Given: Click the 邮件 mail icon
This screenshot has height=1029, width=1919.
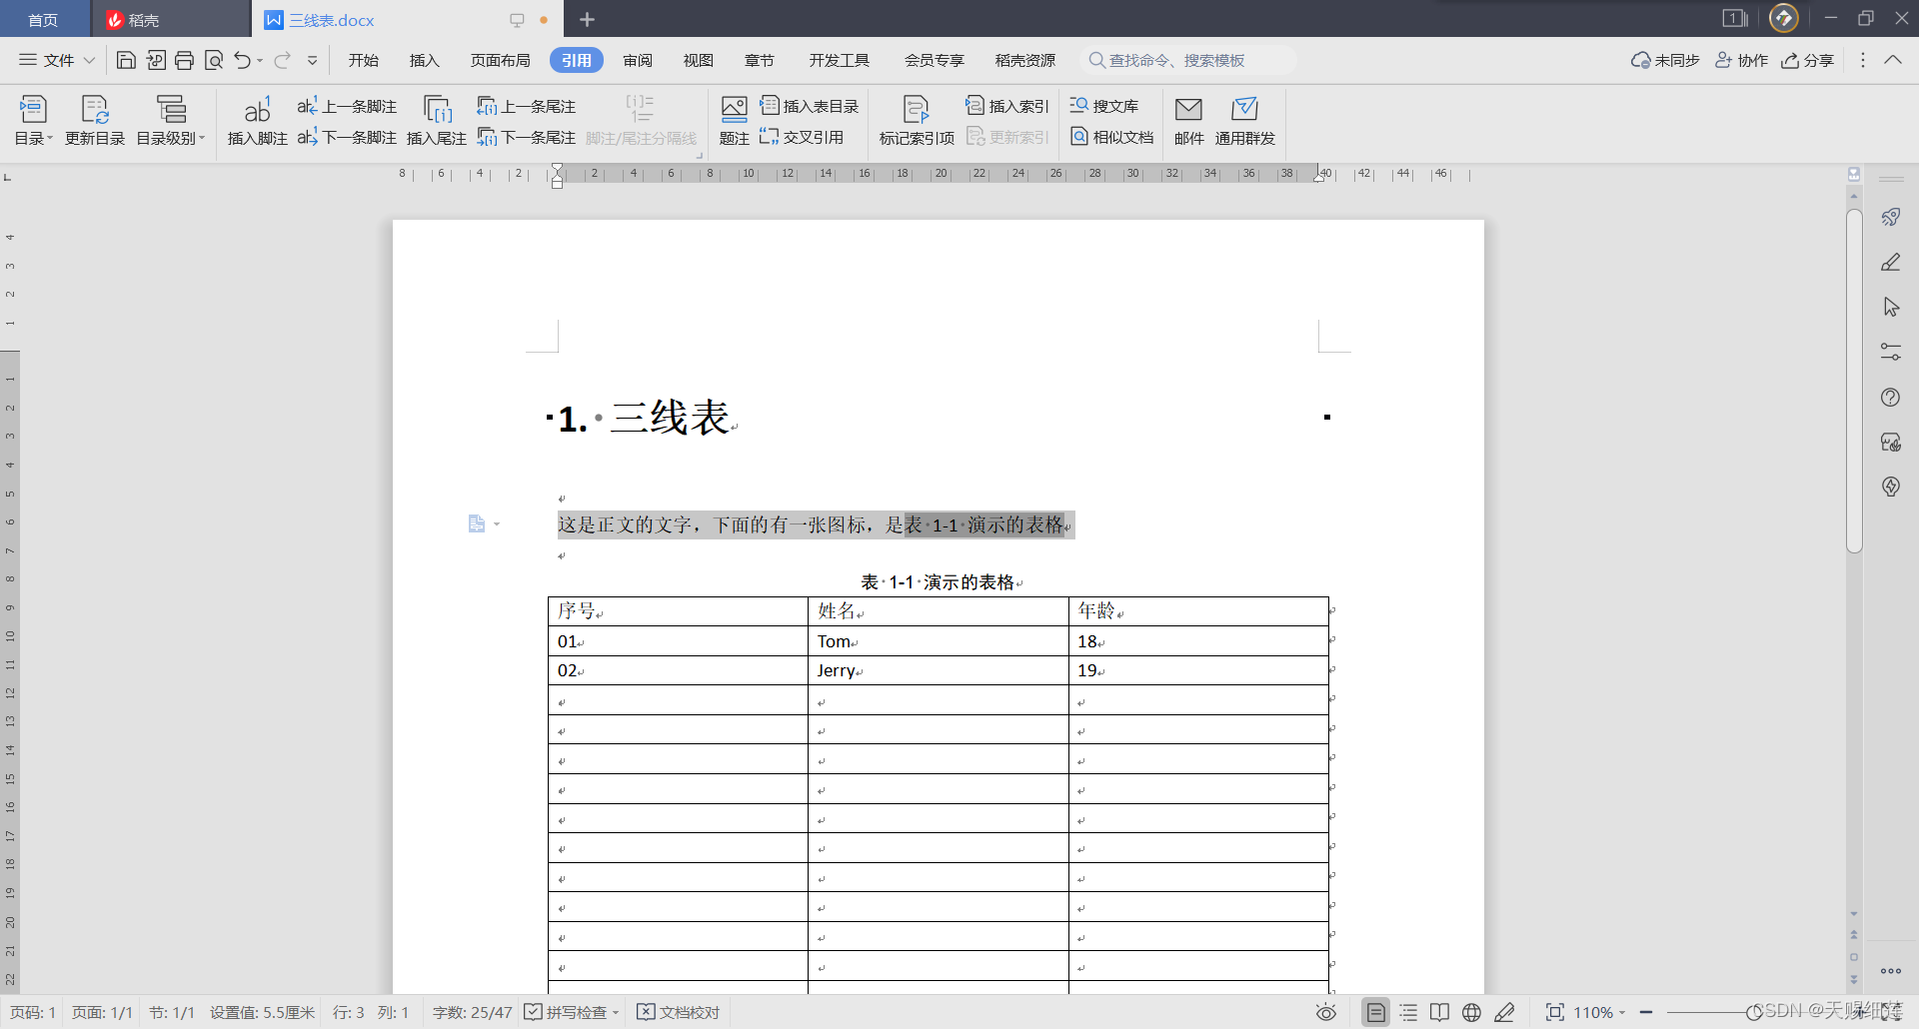Looking at the screenshot, I should 1188,121.
